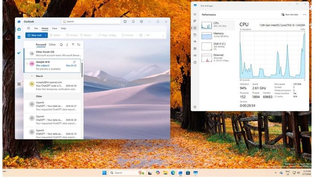Click the Windows Start button
314x177 pixels.
(105, 173)
